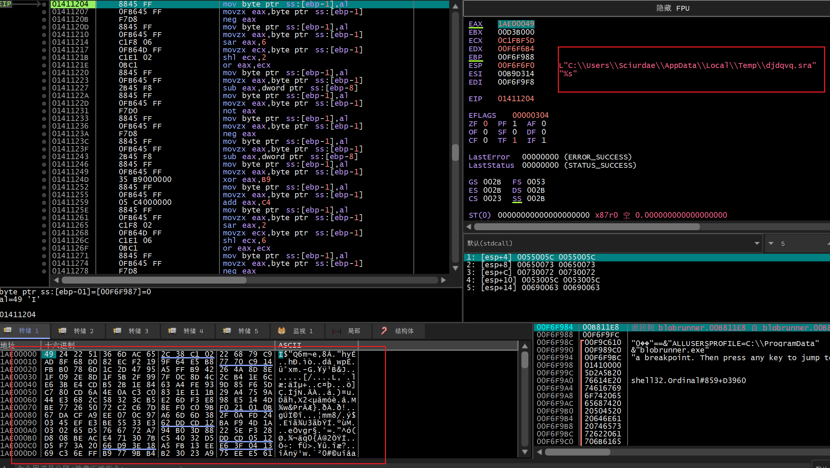Select EFLAGS value 00000304

pos(530,115)
